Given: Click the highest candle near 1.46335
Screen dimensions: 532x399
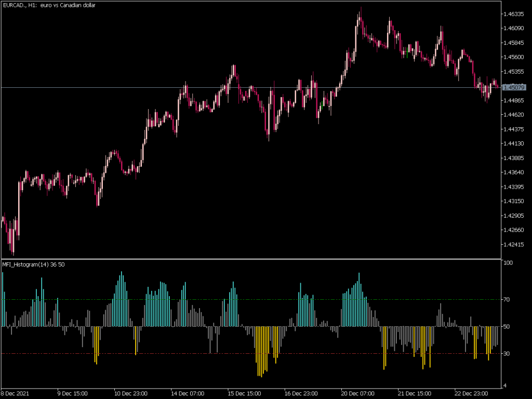Looking at the screenshot, I should (x=359, y=16).
